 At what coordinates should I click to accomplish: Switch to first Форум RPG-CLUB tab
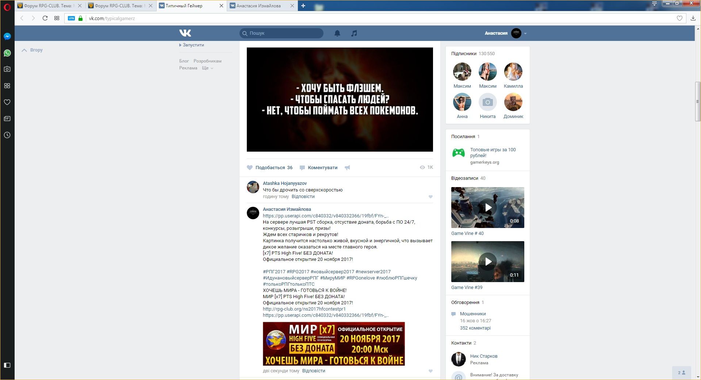(47, 6)
